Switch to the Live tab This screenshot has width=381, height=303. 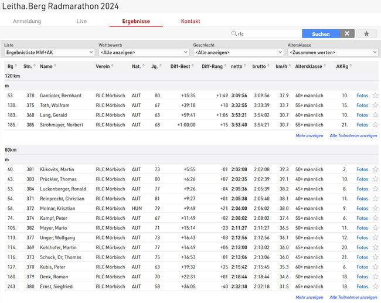[81, 21]
